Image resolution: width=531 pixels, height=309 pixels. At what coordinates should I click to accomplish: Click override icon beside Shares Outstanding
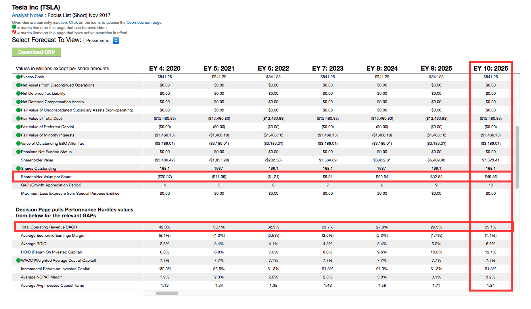[x=18, y=169]
